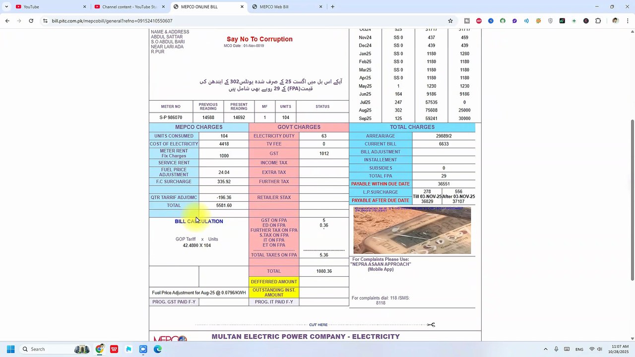Click the 'Say No To Corruption' heading
The height and width of the screenshot is (357, 635).
[259, 39]
